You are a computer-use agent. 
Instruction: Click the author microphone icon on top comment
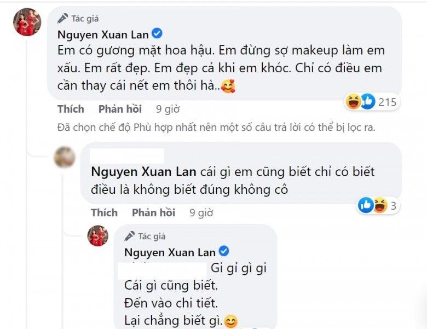(x=62, y=19)
